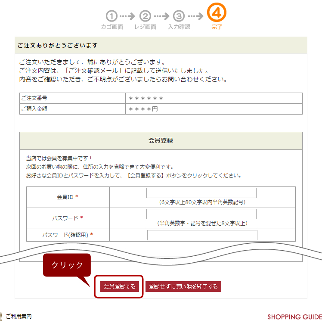
Task: Click the ご注文ありがとうございます heading
Action: 57,45
